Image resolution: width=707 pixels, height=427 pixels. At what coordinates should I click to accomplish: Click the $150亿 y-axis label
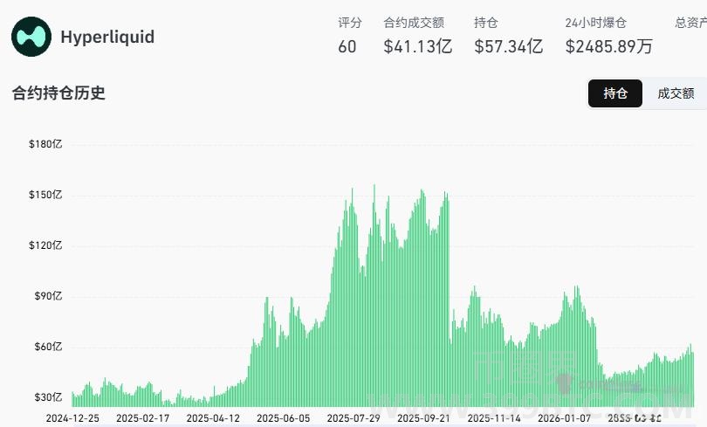45,195
